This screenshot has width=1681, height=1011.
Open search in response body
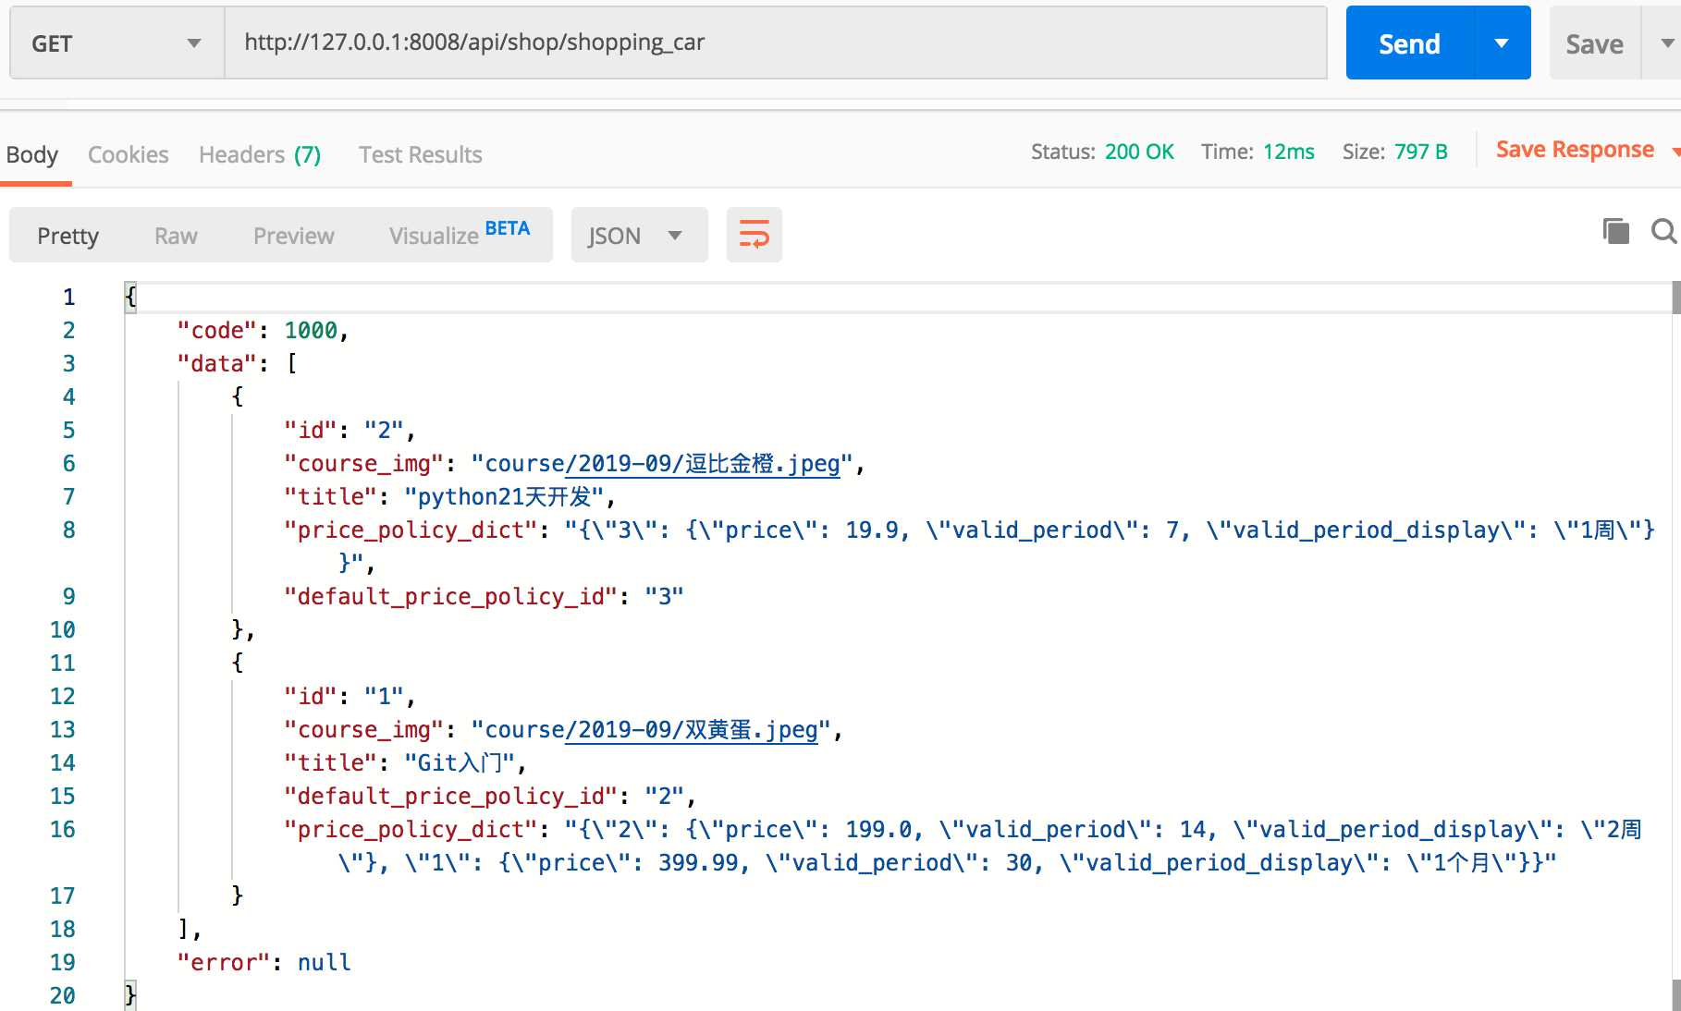1663,231
